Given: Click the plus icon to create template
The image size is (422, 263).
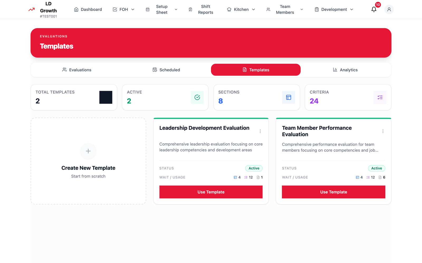Looking at the screenshot, I should tap(88, 151).
